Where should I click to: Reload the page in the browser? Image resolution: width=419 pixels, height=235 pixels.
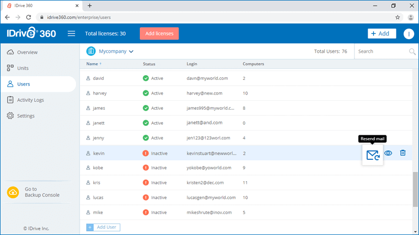(29, 17)
